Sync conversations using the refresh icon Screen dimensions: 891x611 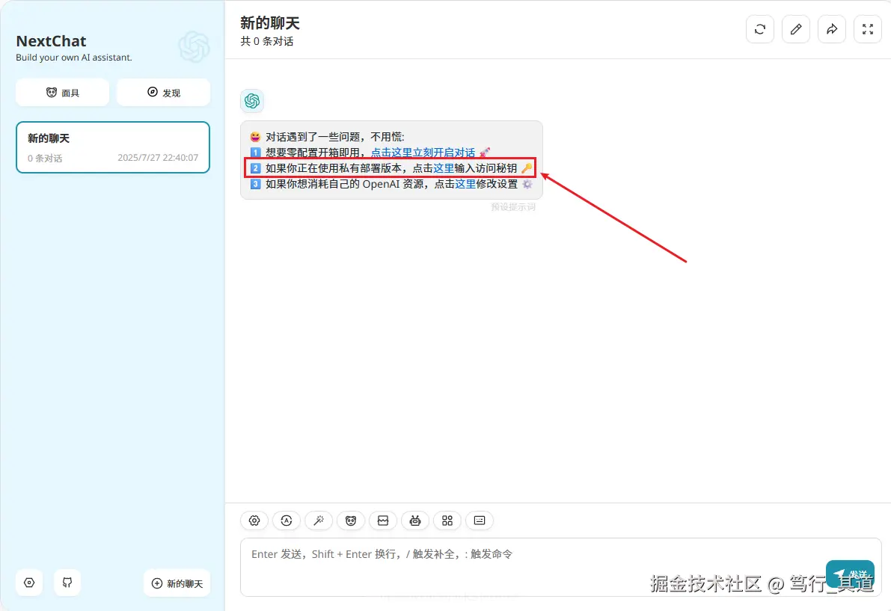pyautogui.click(x=760, y=29)
